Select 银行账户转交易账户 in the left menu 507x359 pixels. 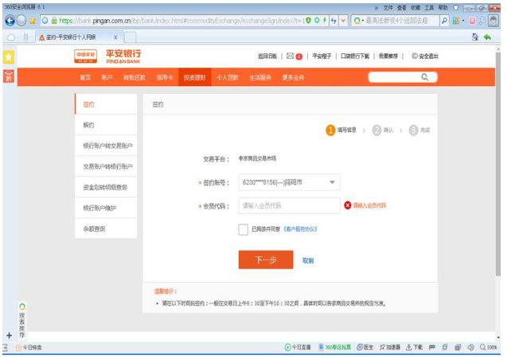(106, 146)
